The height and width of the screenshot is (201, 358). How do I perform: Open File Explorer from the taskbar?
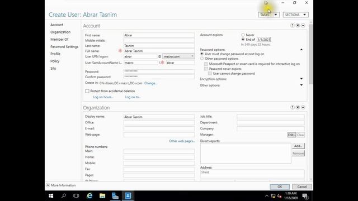[x=102, y=196]
